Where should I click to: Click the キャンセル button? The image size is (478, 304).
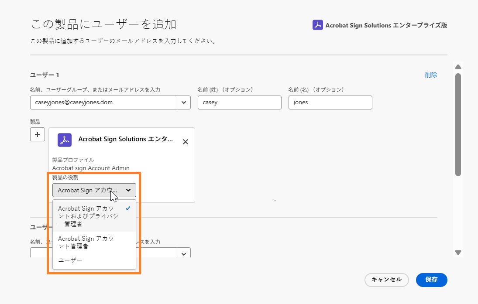tap(386, 280)
